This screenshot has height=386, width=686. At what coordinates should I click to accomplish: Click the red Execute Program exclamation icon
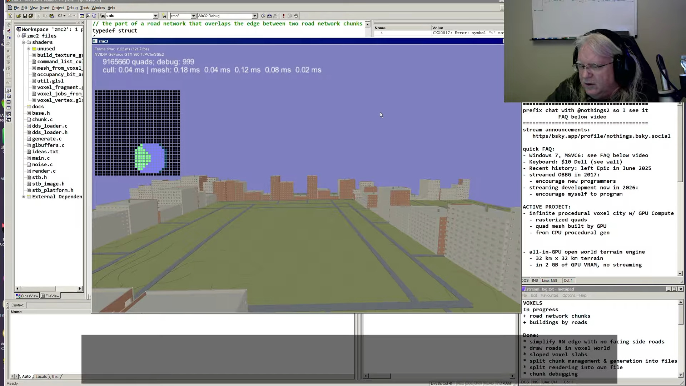284,16
